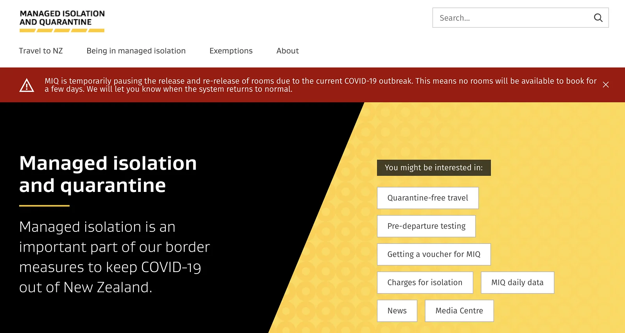Click the Managed Isolation and Quarantine logo

tap(62, 21)
